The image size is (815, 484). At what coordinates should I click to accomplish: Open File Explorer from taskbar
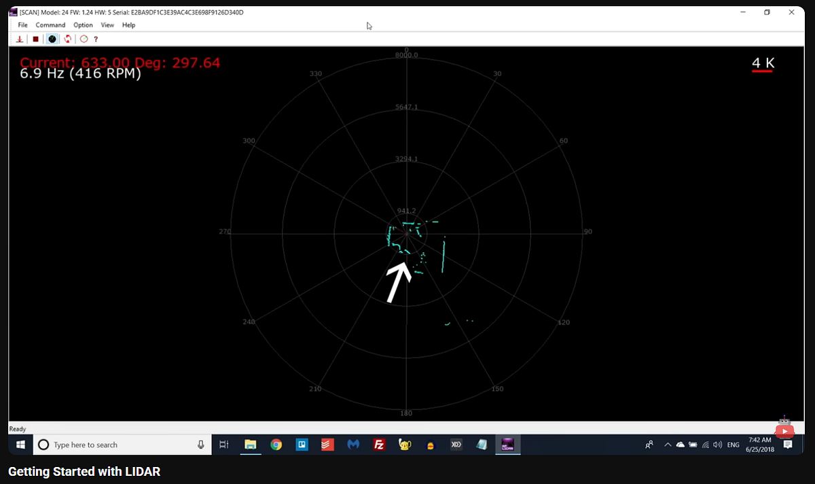pos(251,445)
